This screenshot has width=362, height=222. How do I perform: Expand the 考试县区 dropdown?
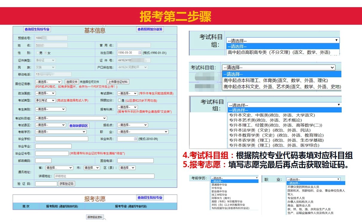click(x=50, y=125)
